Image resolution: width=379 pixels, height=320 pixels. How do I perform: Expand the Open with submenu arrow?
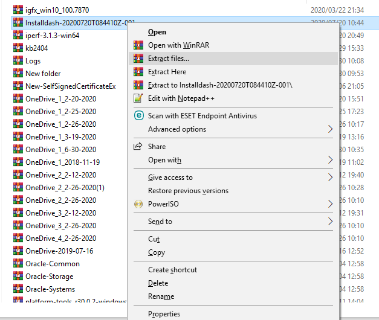click(331, 159)
